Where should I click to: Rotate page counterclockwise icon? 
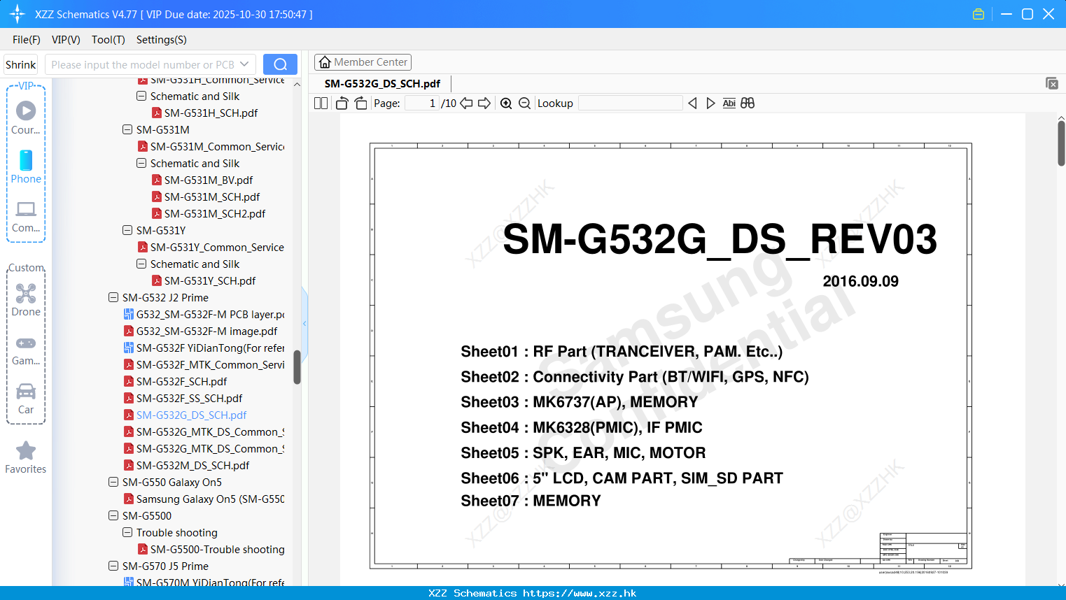pos(342,103)
